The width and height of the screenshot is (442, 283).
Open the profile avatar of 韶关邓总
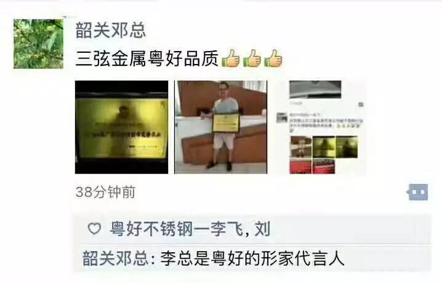click(38, 44)
